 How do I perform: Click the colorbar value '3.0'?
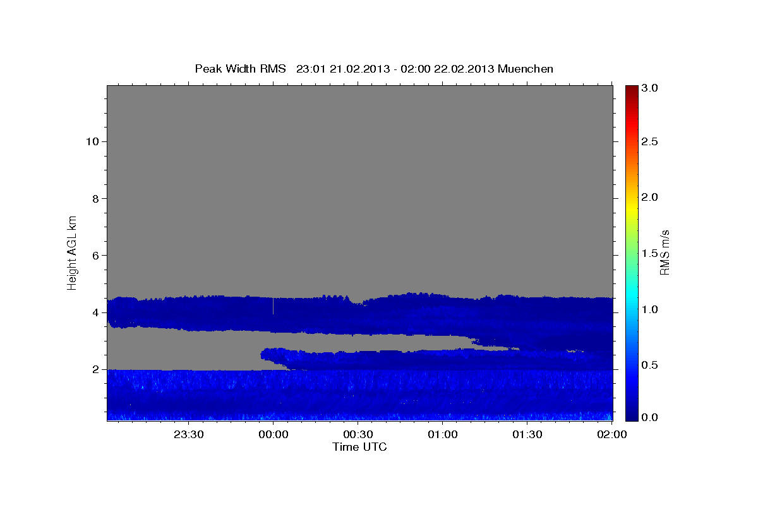pos(649,88)
